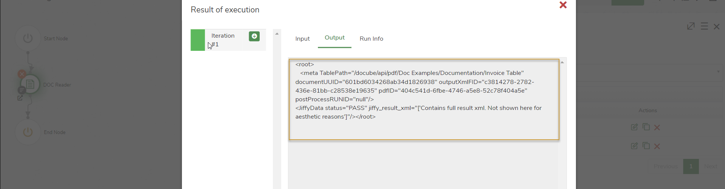The image size is (725, 189).
Task: Delete DOC Reader node with red X badge
Action: click(x=22, y=74)
